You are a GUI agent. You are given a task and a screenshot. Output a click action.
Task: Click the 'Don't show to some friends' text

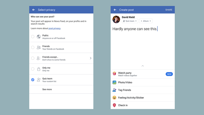pos(54,60)
